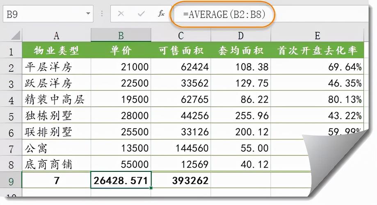Select column D header

pos(241,36)
